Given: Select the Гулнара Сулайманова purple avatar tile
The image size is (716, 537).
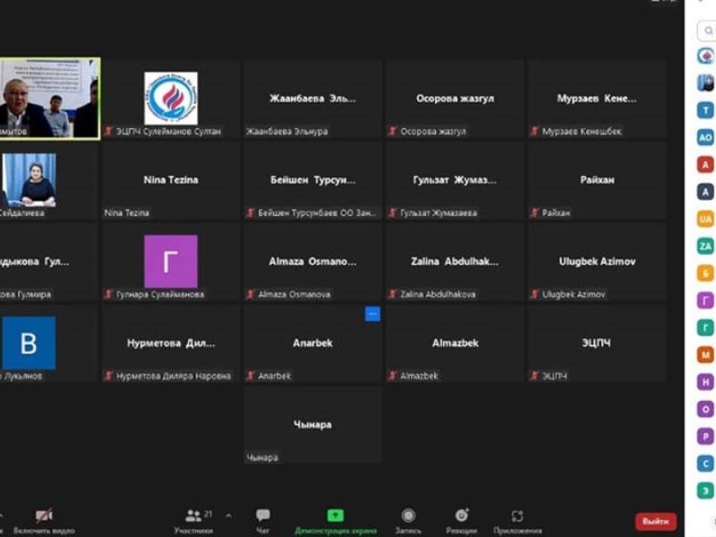Looking at the screenshot, I should (x=170, y=261).
